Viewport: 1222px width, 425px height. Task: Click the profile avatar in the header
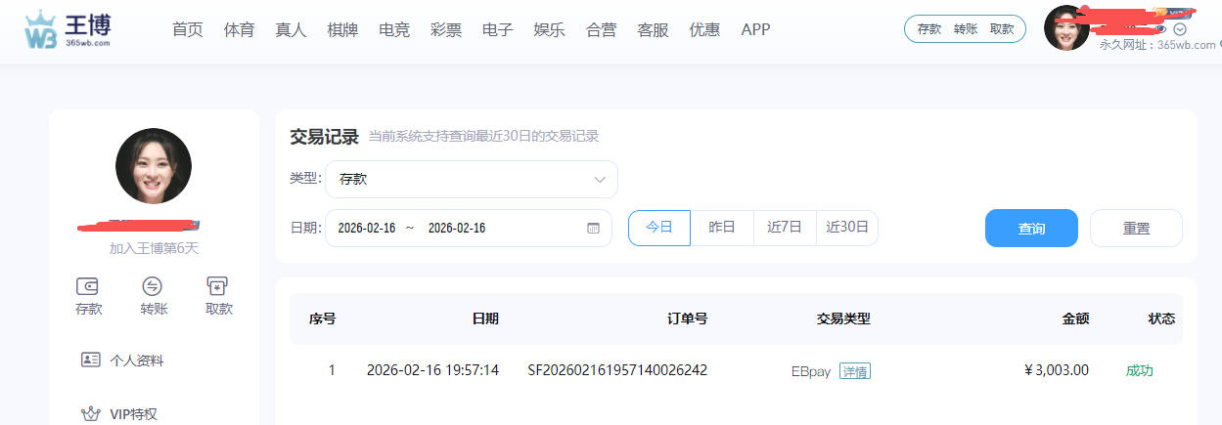1066,28
